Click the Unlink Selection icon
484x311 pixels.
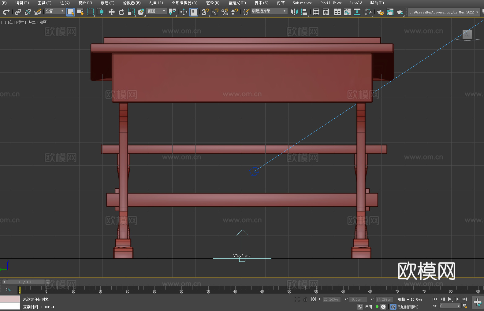click(x=28, y=12)
